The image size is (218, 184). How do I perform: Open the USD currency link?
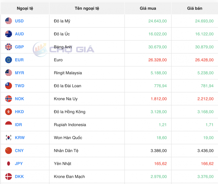tap(19, 21)
